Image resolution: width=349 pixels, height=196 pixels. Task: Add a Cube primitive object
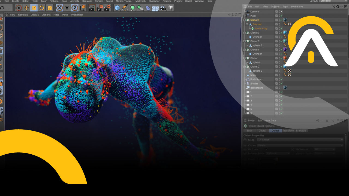[117, 8]
